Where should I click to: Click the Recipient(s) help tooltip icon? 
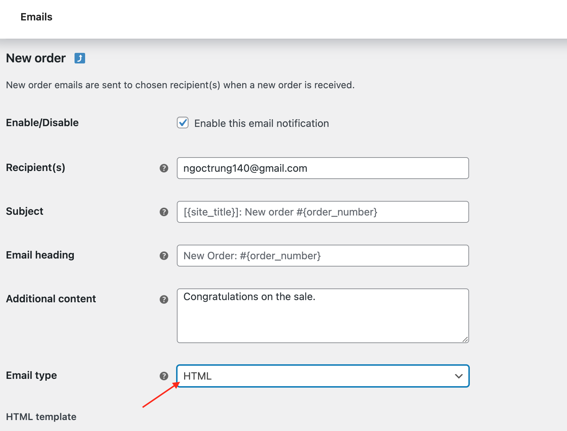[164, 168]
